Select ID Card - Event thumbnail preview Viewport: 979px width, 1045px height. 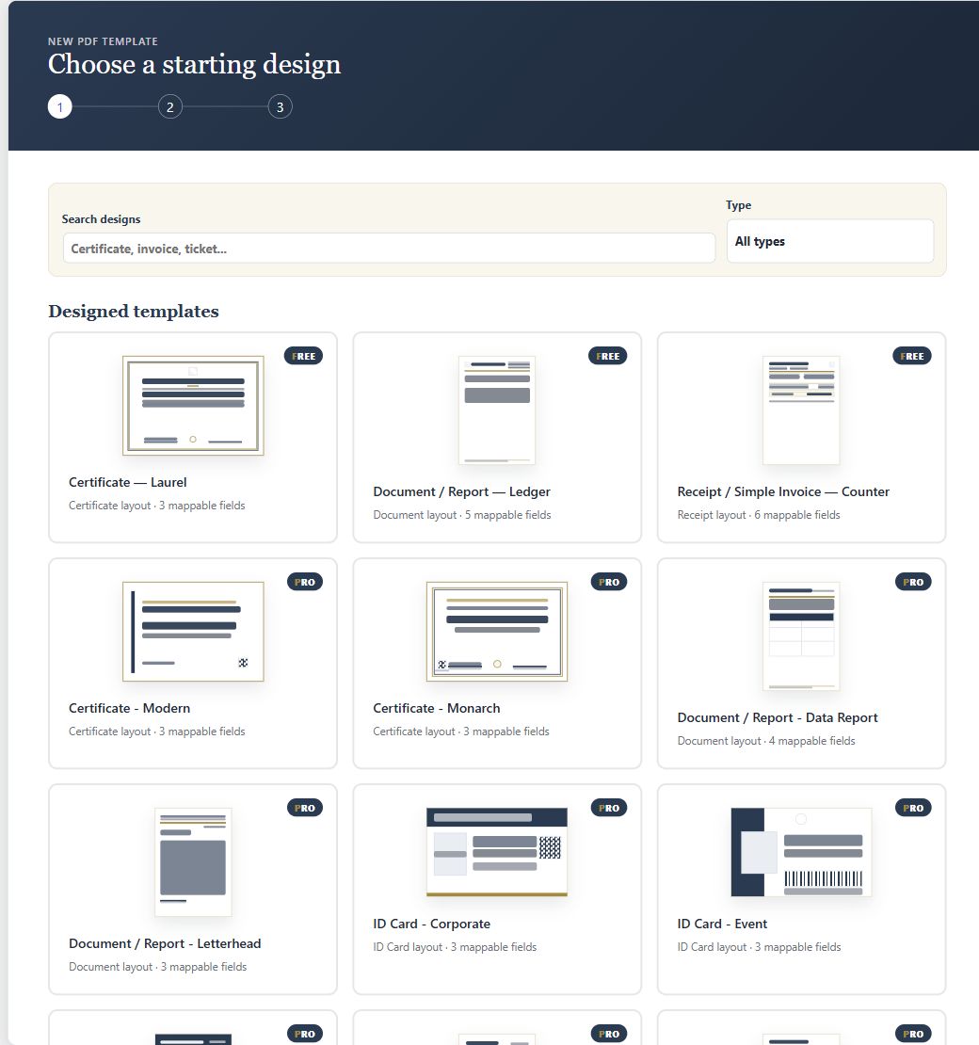click(x=801, y=852)
